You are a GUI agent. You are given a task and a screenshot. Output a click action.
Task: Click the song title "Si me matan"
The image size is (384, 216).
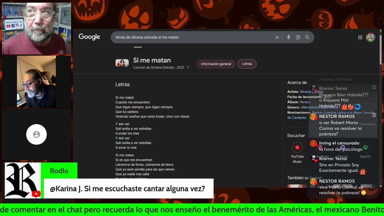click(x=152, y=60)
